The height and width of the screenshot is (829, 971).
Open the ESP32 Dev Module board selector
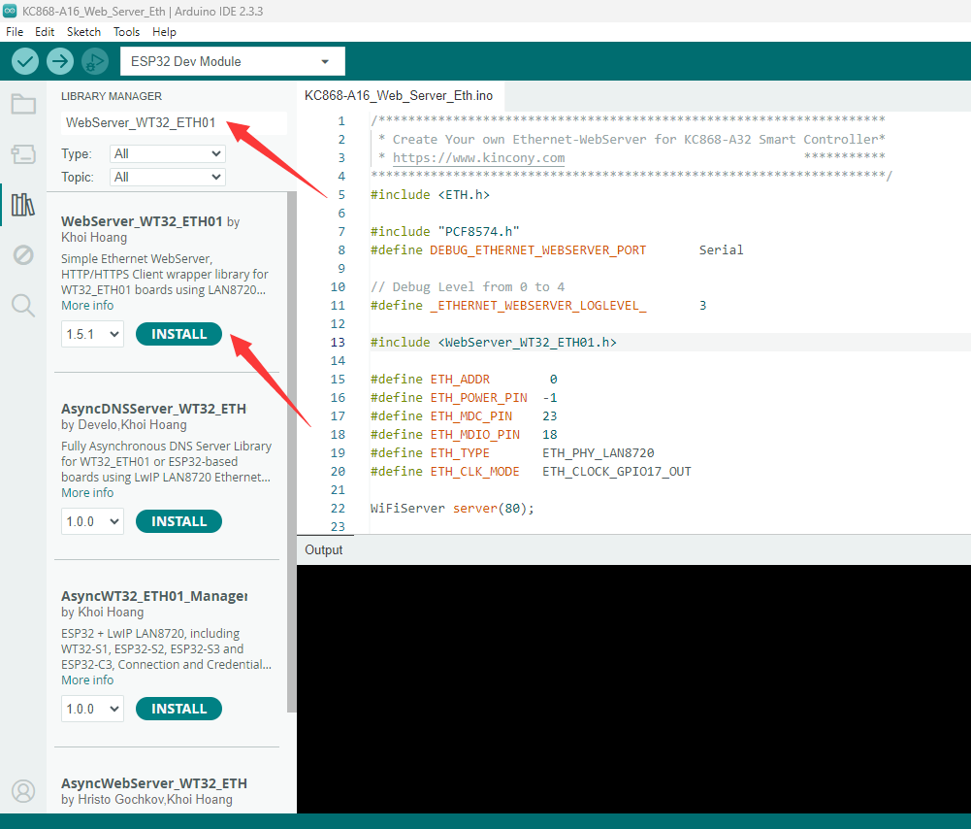232,61
